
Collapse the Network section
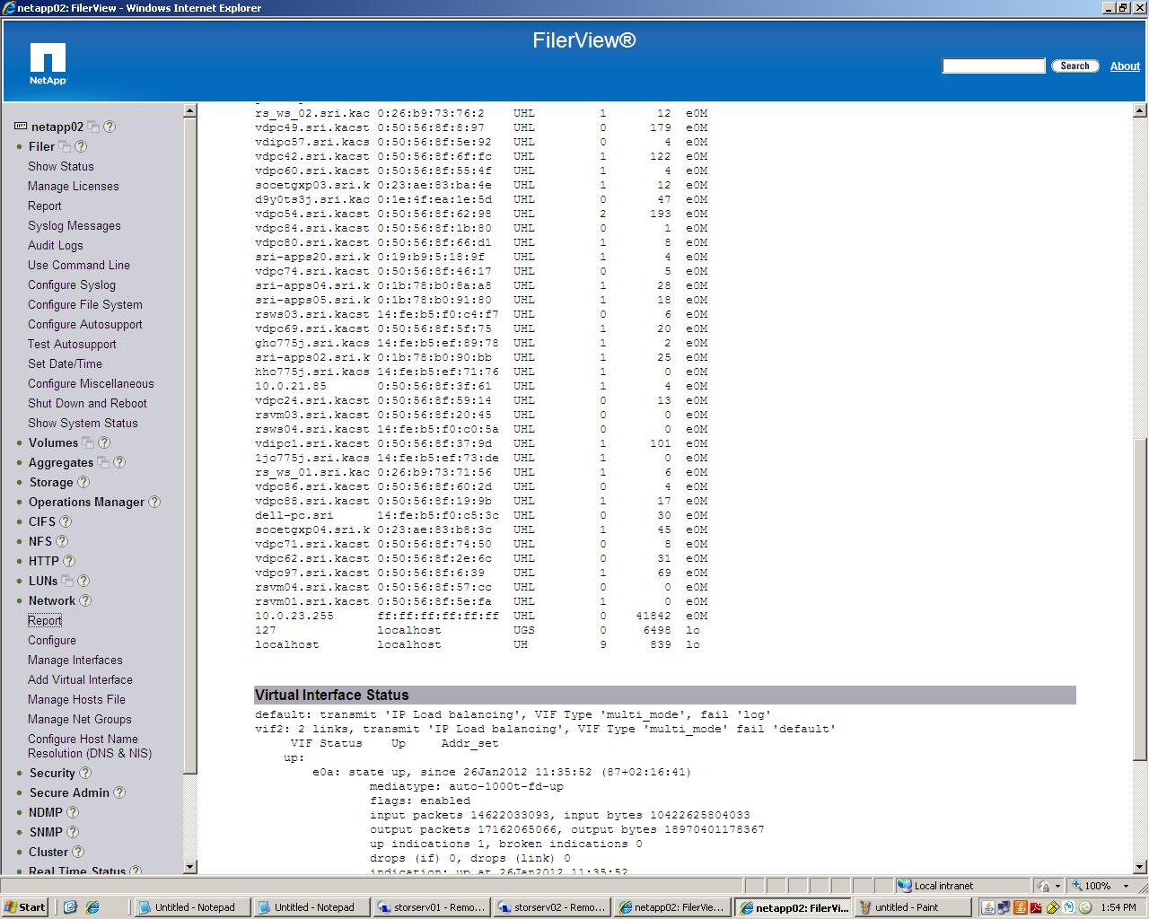click(x=52, y=600)
